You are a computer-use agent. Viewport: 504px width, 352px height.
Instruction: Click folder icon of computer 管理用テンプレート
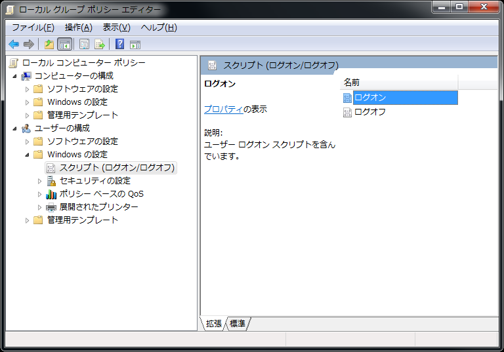point(38,115)
